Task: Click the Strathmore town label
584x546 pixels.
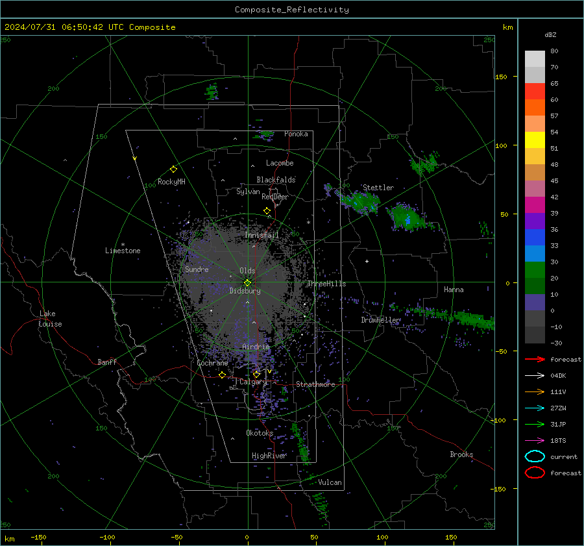Action: pos(315,384)
